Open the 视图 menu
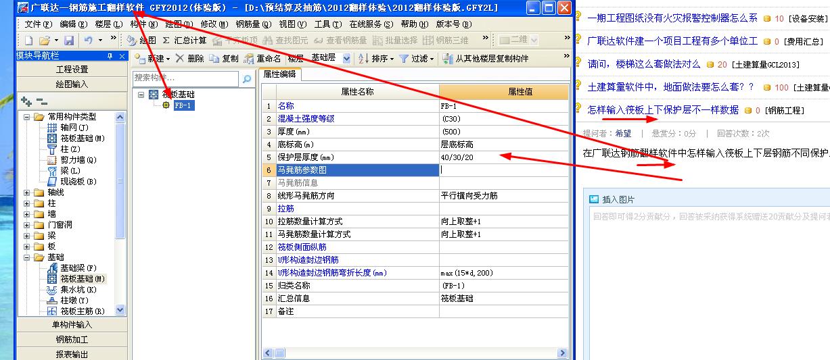The height and width of the screenshot is (360, 830). (292, 24)
